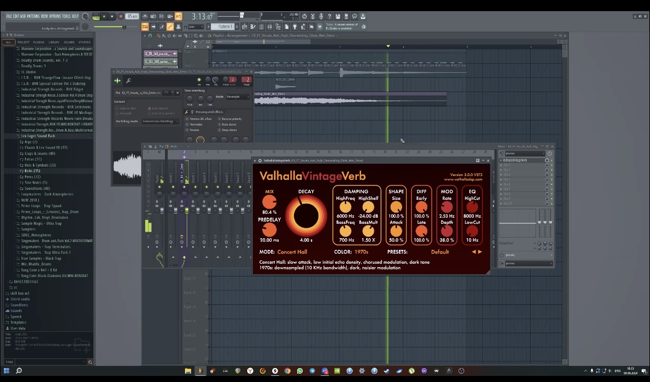This screenshot has height=382, width=650.
Task: Select Load regions option
Action: pyautogui.click(x=158, y=108)
